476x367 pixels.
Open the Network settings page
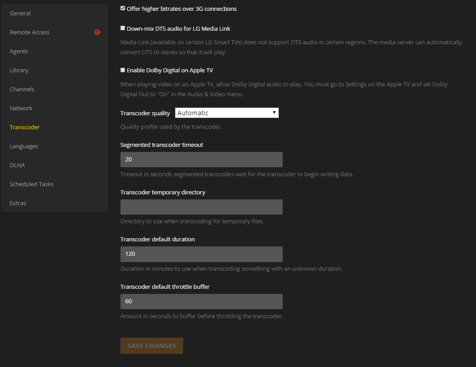(x=21, y=108)
